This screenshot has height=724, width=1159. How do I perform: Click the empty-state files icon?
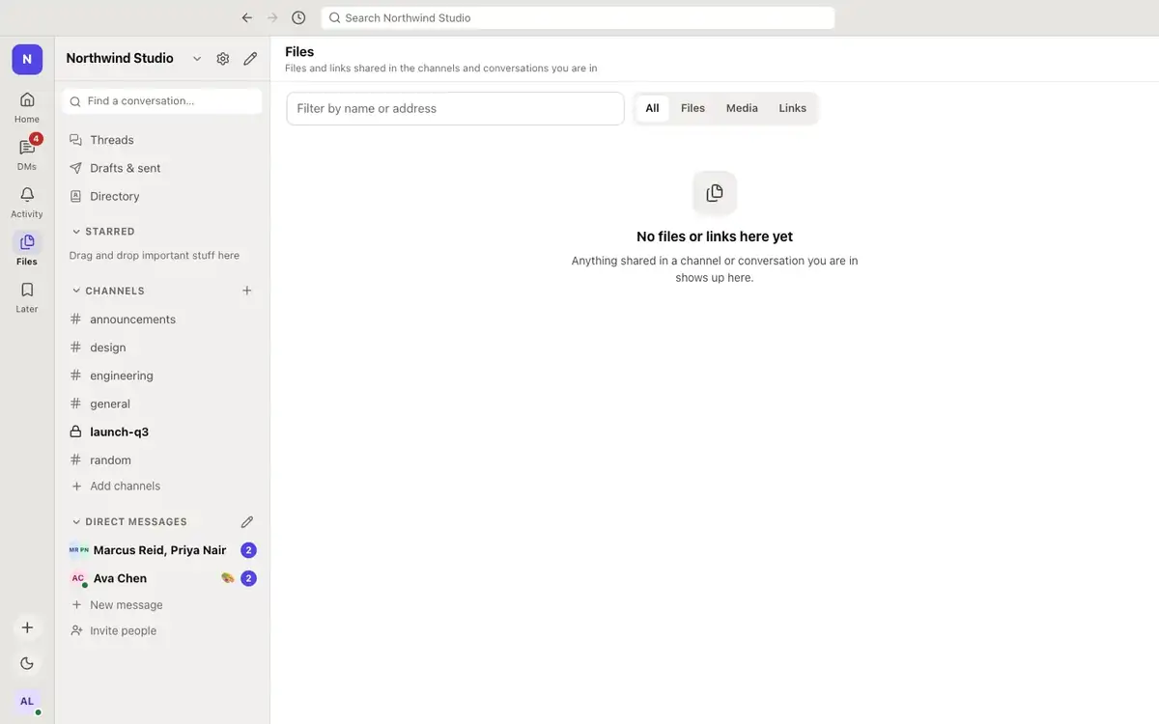click(715, 193)
